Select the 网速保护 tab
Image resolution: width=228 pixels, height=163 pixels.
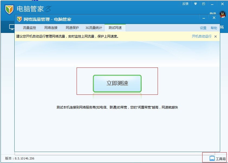[72, 28]
